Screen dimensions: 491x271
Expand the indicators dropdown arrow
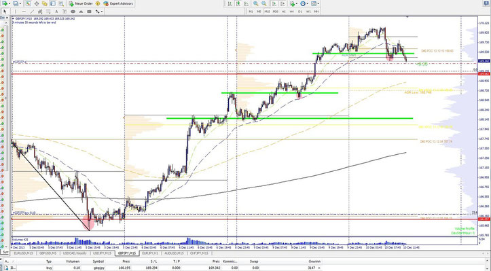point(297,3)
